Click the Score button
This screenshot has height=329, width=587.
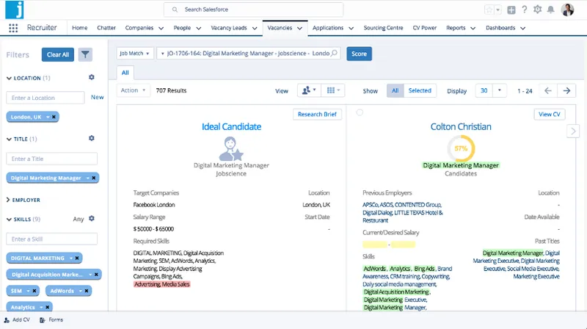(x=359, y=54)
